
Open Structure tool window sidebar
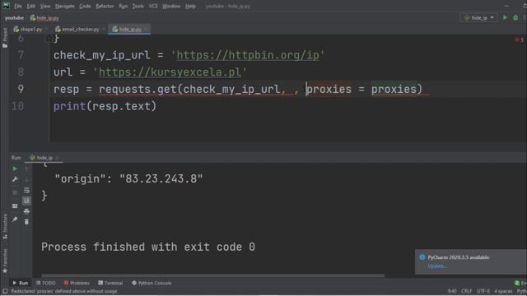(5, 227)
